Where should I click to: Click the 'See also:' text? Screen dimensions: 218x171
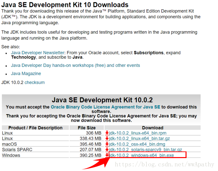click(11, 47)
